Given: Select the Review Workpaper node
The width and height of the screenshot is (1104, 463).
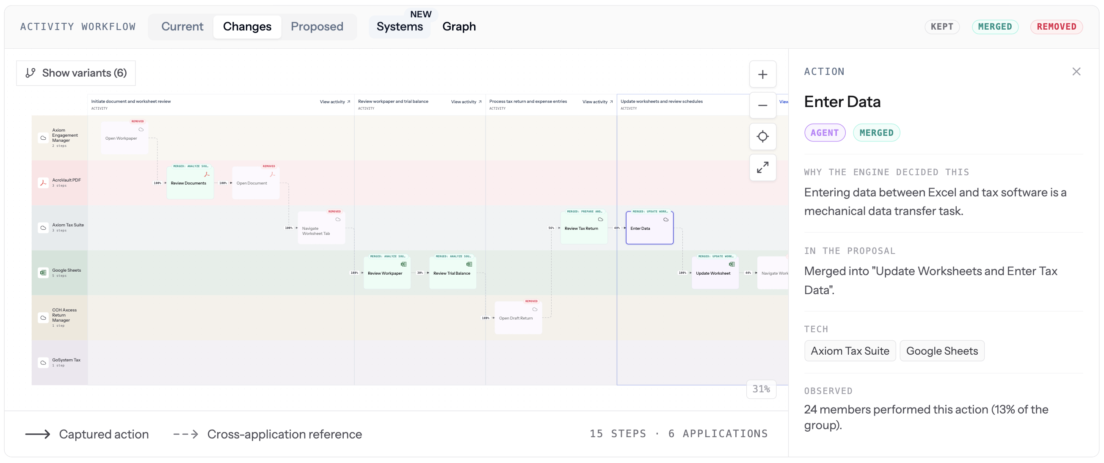Looking at the screenshot, I should pyautogui.click(x=386, y=273).
